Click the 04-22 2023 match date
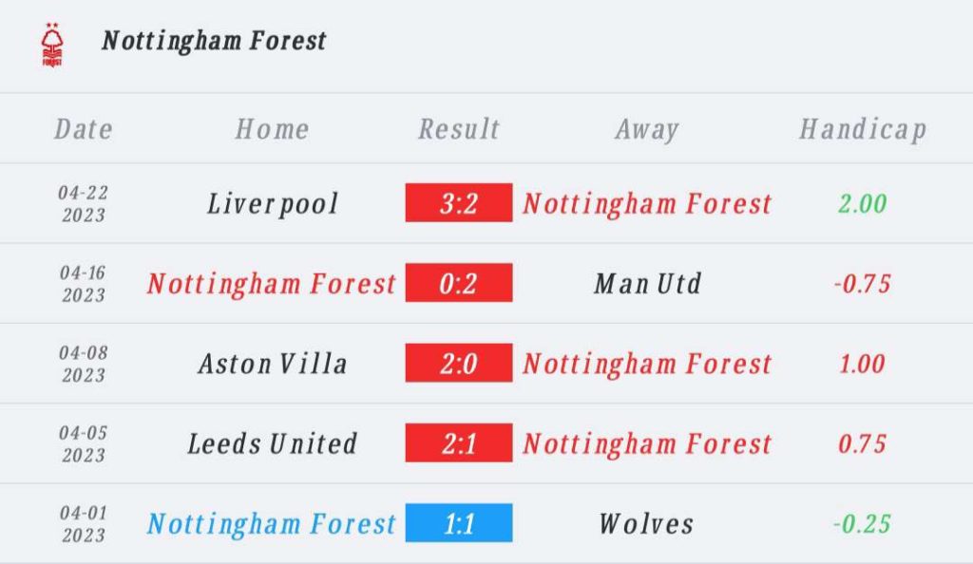The width and height of the screenshot is (973, 564). click(84, 204)
